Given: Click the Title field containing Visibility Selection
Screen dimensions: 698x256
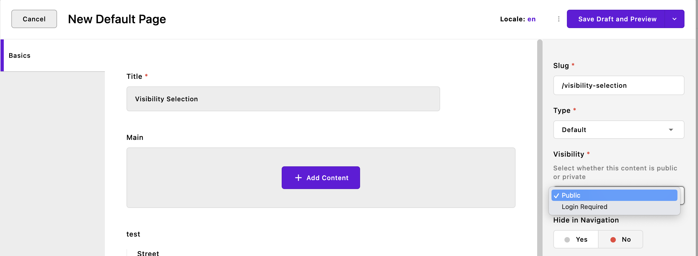Looking at the screenshot, I should (x=283, y=99).
